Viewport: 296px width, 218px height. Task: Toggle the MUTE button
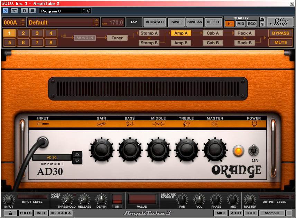(x=280, y=42)
